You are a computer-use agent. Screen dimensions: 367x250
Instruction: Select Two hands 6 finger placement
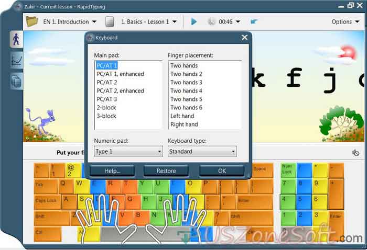click(x=186, y=108)
